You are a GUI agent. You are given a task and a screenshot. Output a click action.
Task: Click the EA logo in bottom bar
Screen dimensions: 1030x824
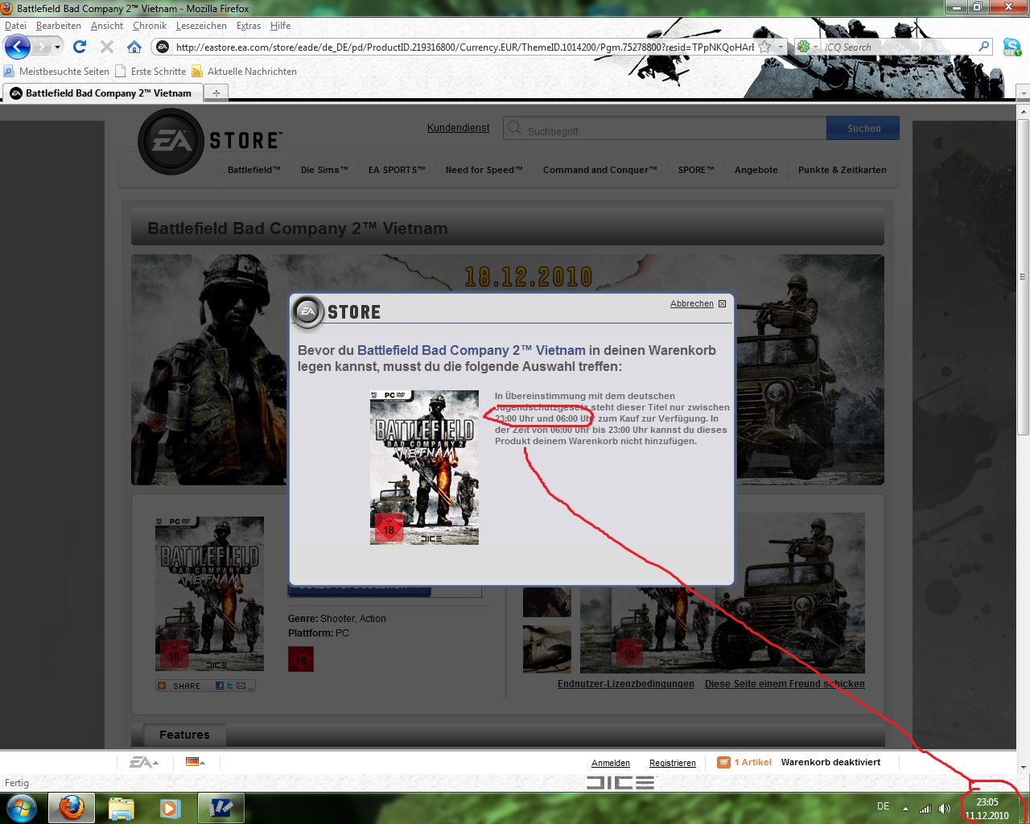click(x=140, y=762)
